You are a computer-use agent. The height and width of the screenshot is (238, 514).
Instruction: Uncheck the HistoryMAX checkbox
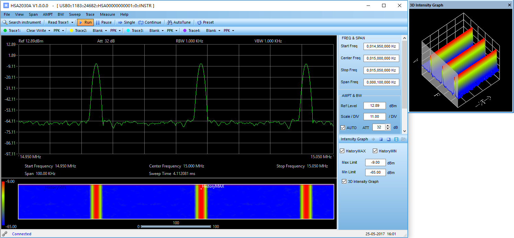[342, 151]
